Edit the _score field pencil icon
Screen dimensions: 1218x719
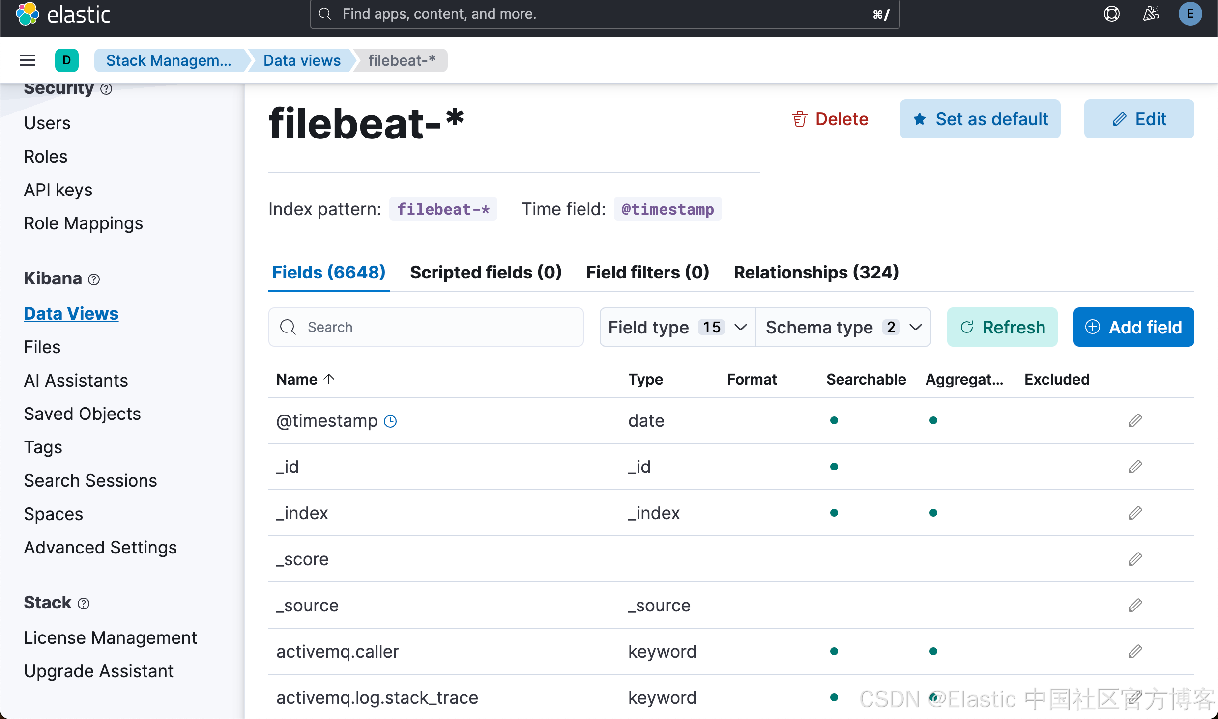coord(1135,559)
